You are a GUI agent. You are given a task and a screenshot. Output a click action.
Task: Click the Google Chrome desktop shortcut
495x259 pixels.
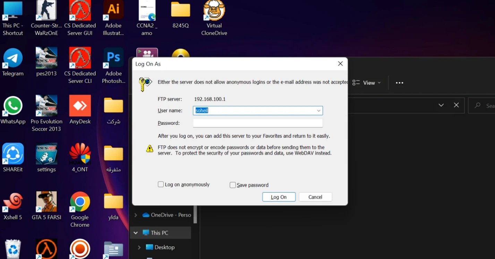(x=80, y=210)
